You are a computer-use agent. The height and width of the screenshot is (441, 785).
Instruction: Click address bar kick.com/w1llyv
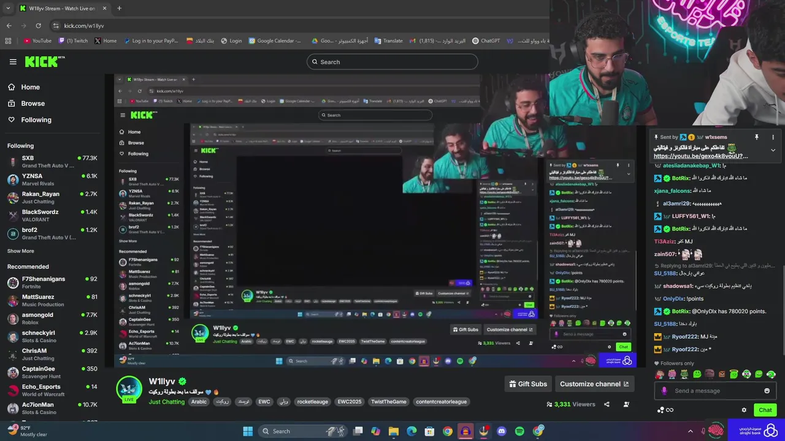click(84, 26)
